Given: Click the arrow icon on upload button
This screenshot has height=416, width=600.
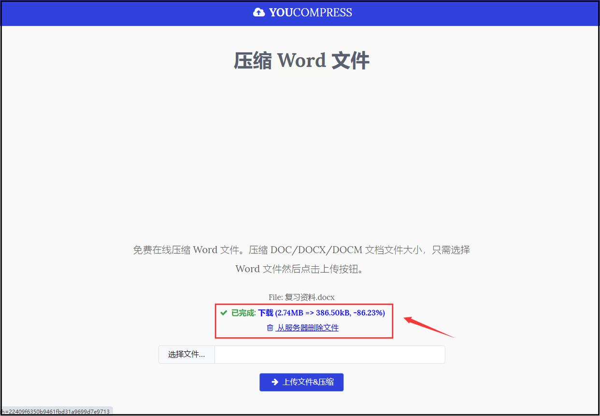Looking at the screenshot, I should (x=275, y=382).
